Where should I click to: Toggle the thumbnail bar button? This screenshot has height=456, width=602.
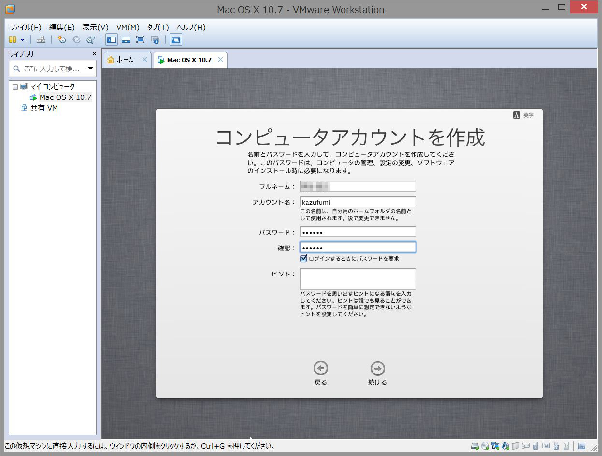click(126, 40)
